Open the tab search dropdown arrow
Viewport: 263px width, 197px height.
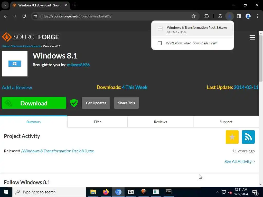coord(5,5)
